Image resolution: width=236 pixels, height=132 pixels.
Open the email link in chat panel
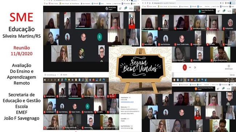[x=127, y=102]
